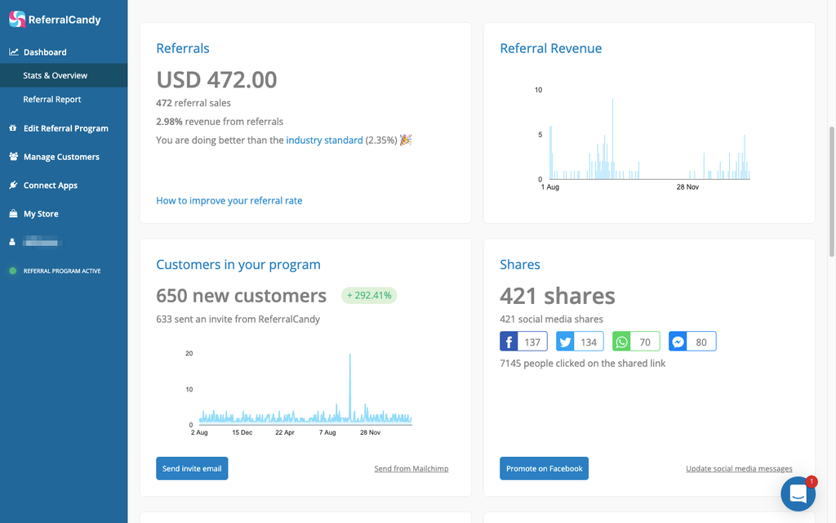Click the ReferralCandy logo icon
The image size is (836, 523).
[x=18, y=18]
